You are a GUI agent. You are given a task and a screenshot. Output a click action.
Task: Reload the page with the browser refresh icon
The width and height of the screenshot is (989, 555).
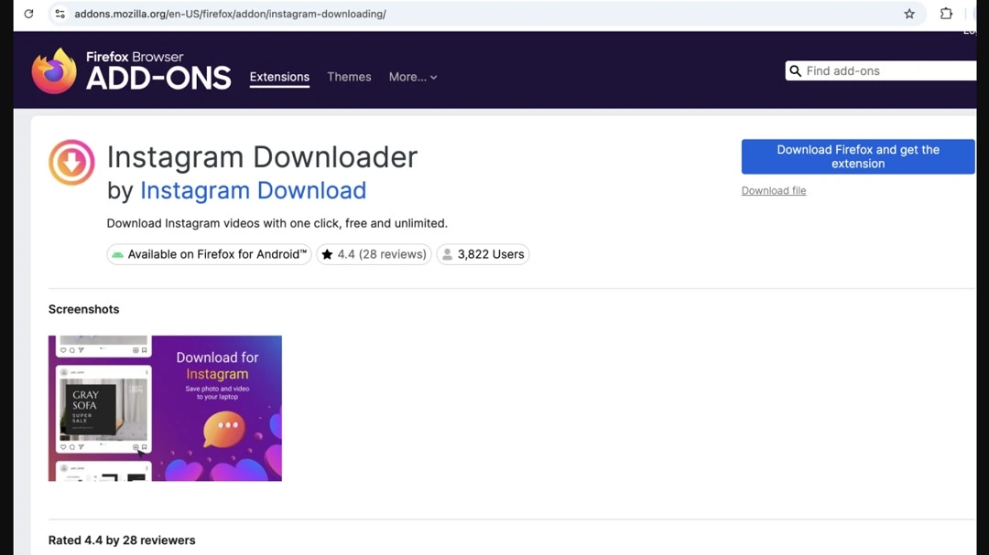[x=28, y=14]
